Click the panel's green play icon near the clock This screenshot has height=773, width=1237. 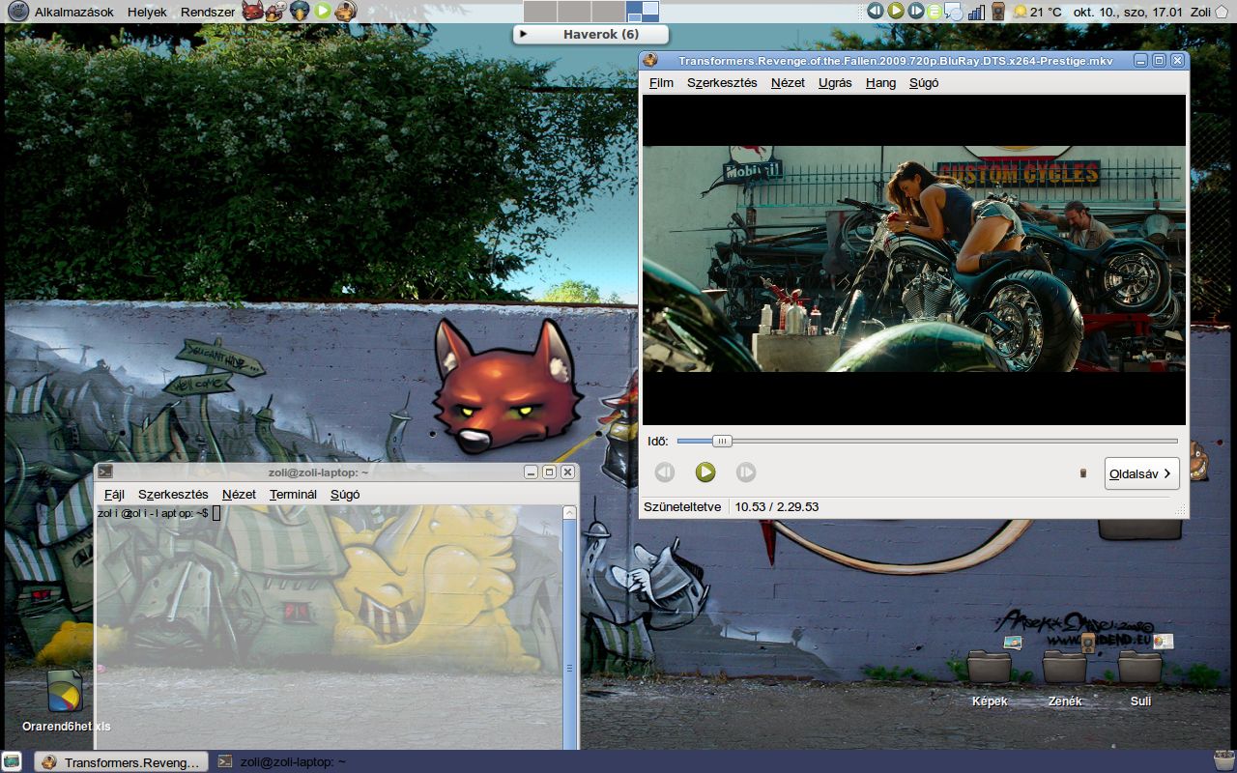coord(896,11)
